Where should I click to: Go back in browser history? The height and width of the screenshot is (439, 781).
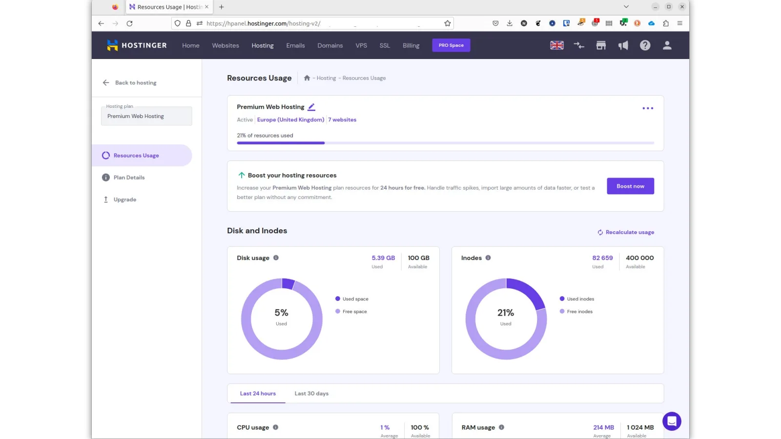point(101,23)
